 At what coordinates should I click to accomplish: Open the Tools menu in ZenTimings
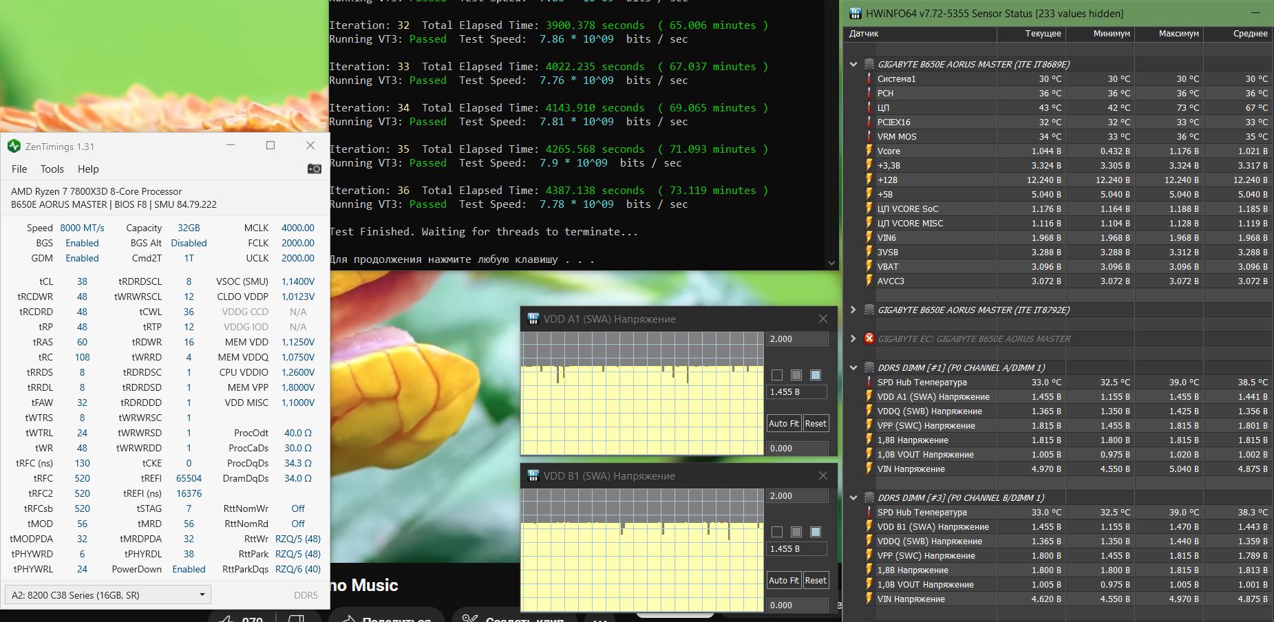[52, 169]
